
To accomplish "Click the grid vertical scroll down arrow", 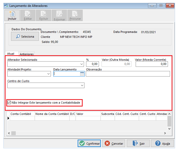I will pos(169,129).
